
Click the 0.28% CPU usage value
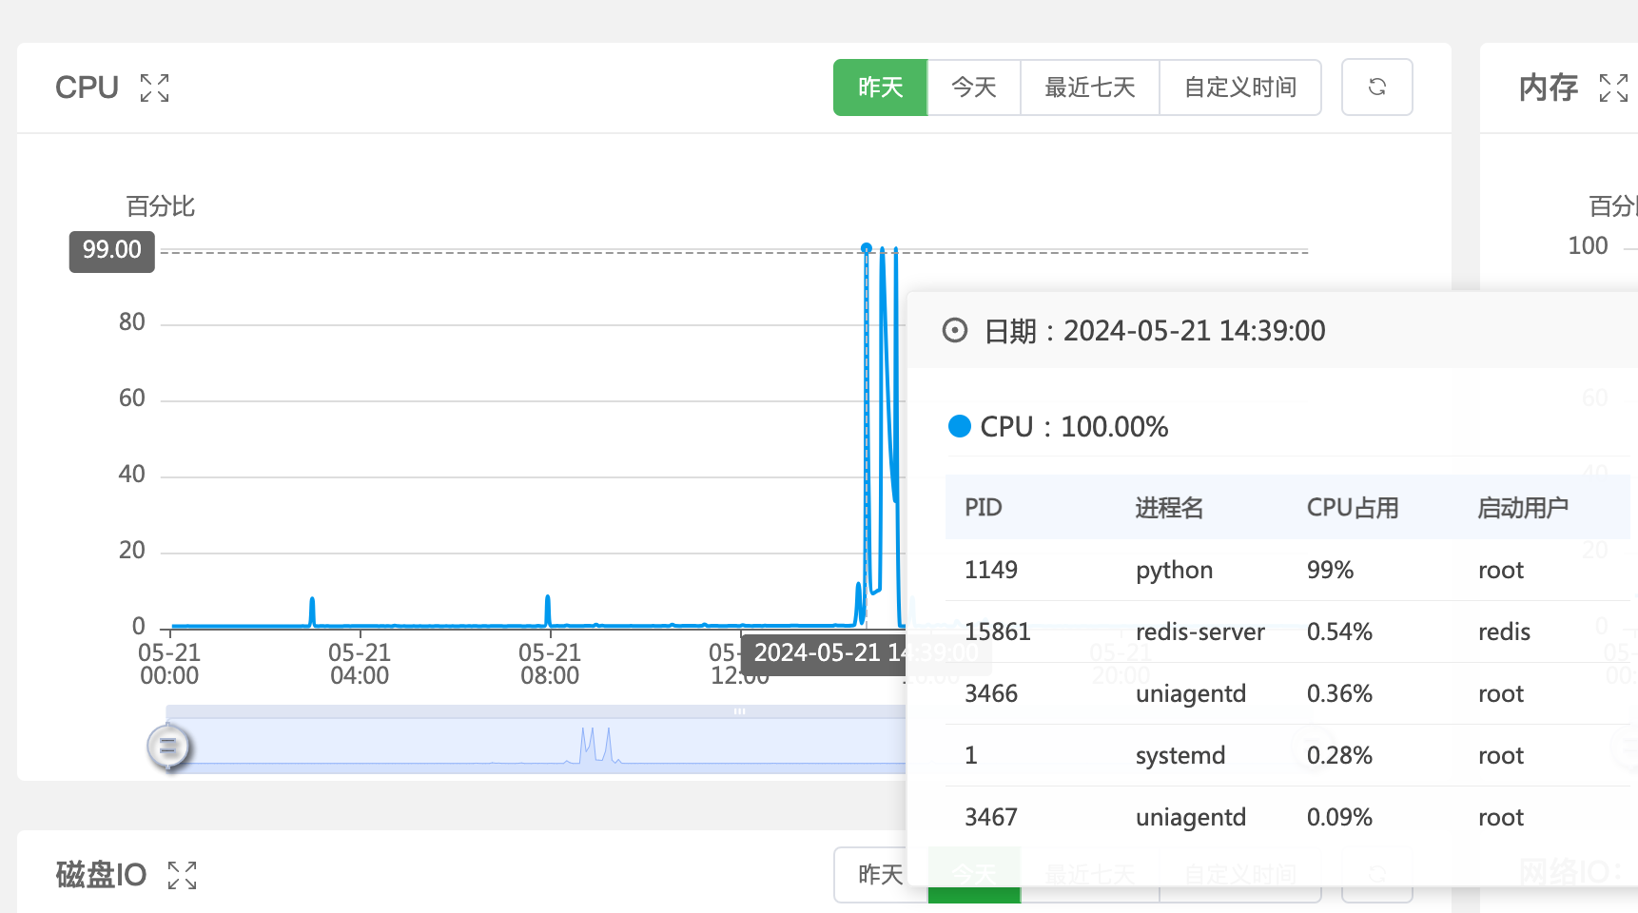pos(1339,755)
